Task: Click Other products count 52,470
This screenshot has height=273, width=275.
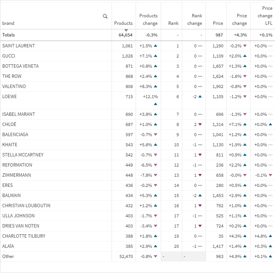Action: [126, 257]
